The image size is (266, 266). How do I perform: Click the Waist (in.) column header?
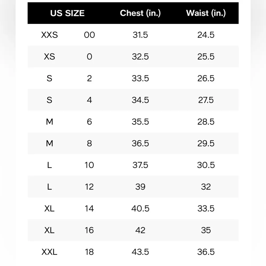click(206, 13)
